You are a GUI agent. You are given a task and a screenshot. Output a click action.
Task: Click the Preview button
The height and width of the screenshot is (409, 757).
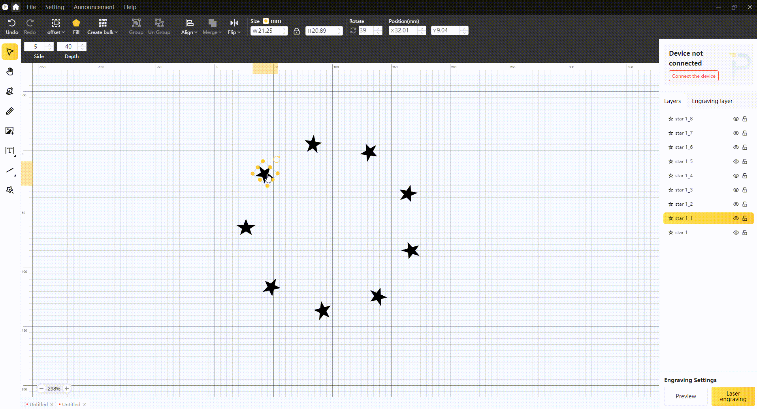tap(686, 396)
